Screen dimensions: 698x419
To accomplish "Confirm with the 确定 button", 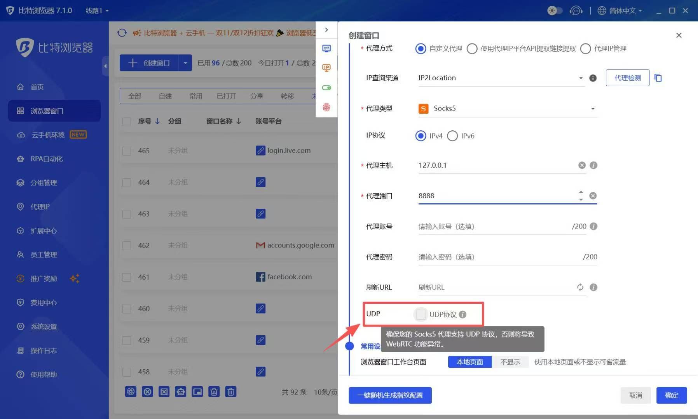I will click(x=672, y=395).
